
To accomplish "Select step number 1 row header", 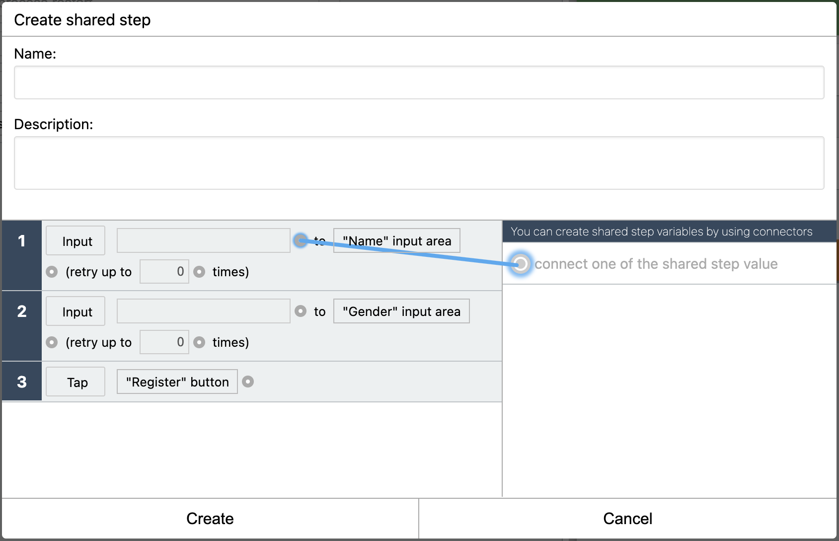I will click(22, 255).
